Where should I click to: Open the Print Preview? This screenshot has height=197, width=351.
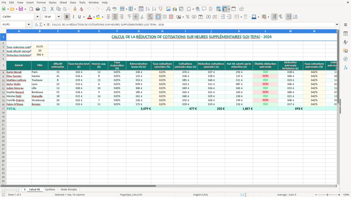(x=44, y=9)
